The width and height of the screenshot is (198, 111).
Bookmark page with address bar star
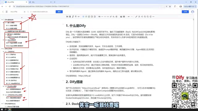(170, 6)
